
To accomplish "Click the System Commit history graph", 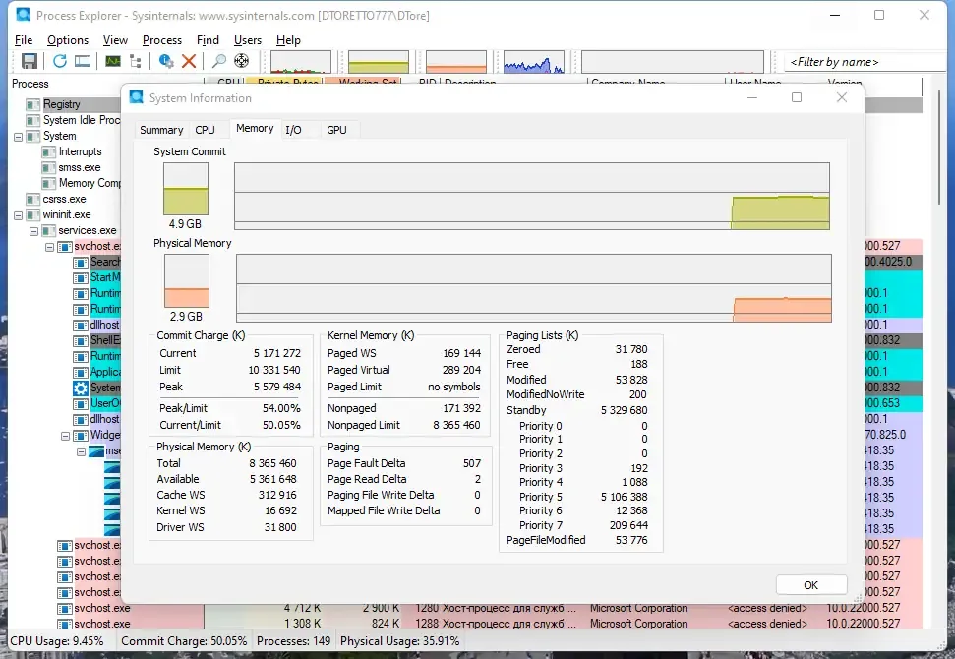I will (532, 196).
